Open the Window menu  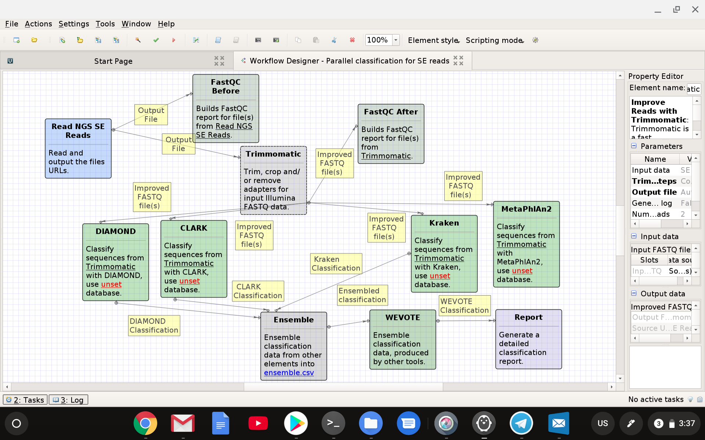(136, 24)
